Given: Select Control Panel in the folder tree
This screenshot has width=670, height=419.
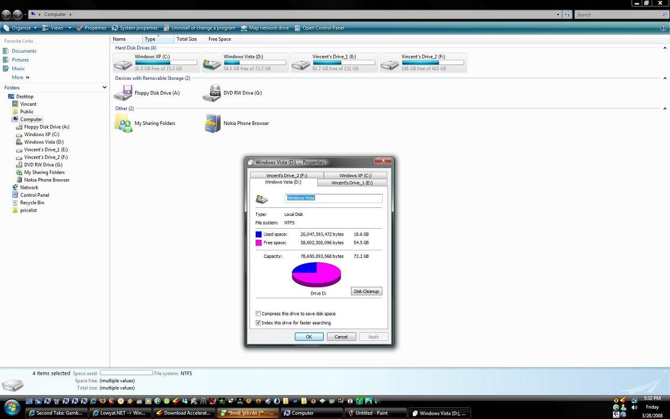Looking at the screenshot, I should (35, 195).
